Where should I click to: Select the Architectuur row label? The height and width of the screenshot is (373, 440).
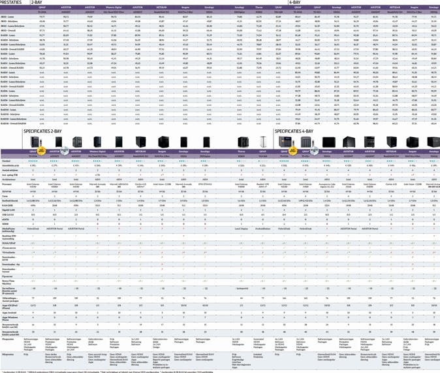(8, 179)
